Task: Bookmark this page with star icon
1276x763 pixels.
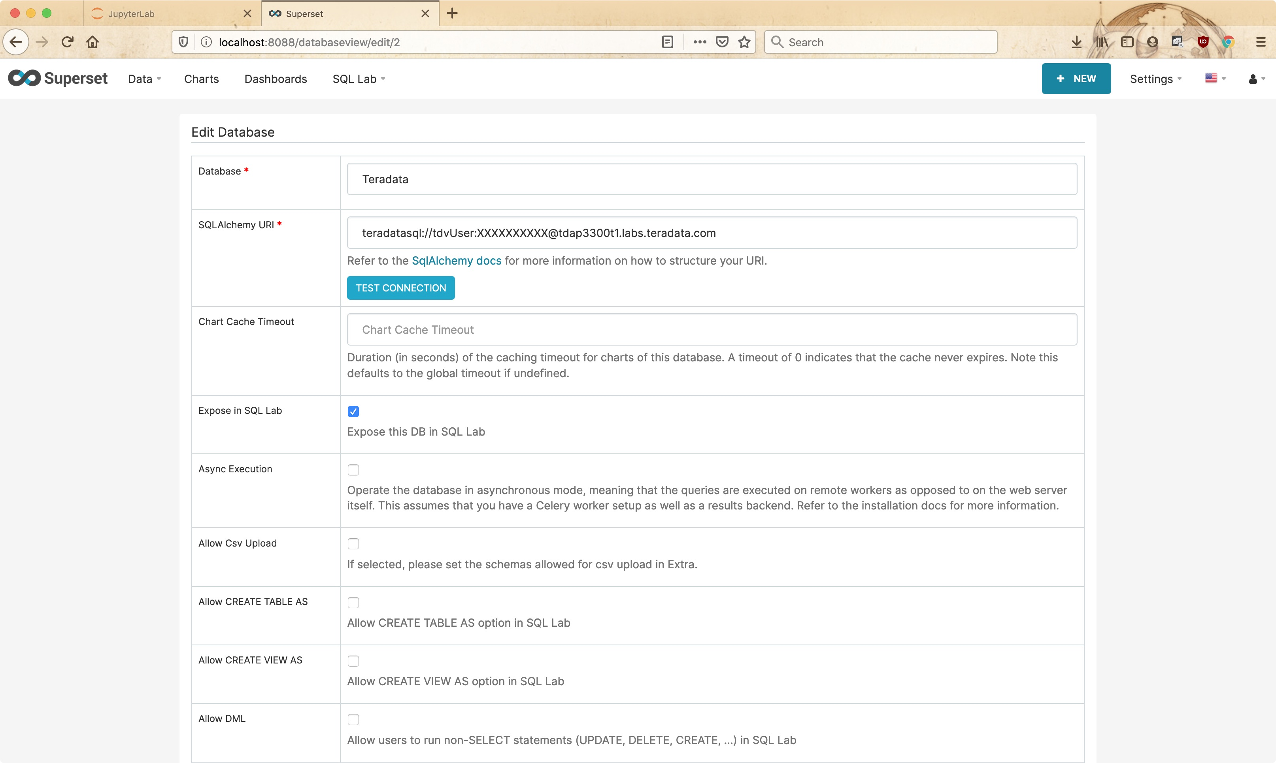Action: 744,42
